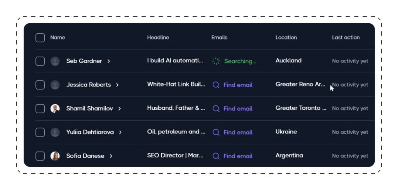This screenshot has height=190, width=398.
Task: Click the 'Searching...' status text
Action: click(x=240, y=61)
